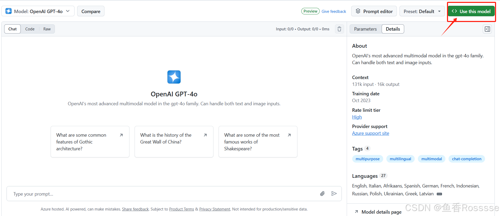Click the multilingual tag
Screen dimensions: 500x216
pos(400,159)
